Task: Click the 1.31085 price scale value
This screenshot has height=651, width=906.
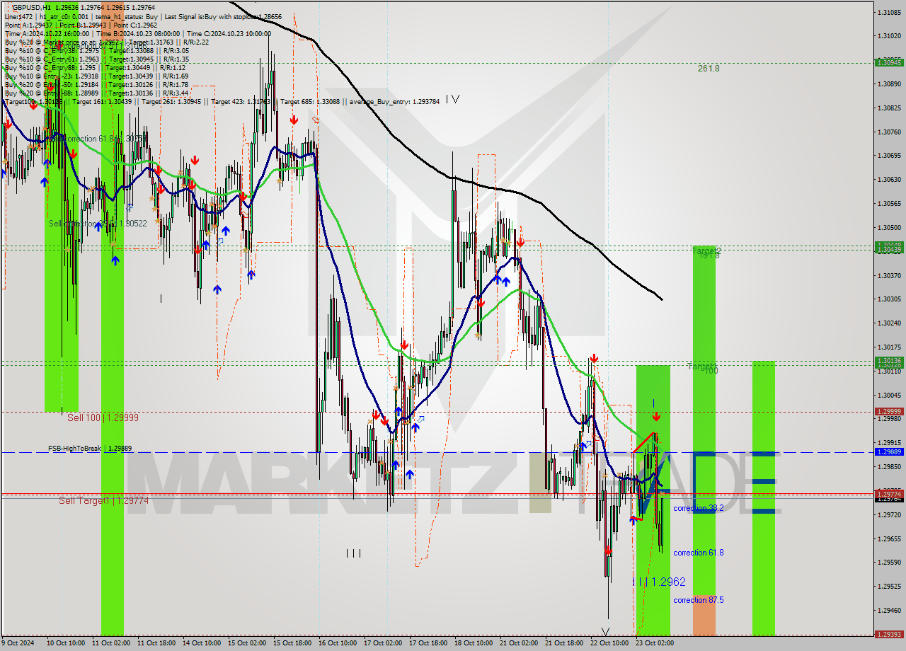Action: (889, 12)
